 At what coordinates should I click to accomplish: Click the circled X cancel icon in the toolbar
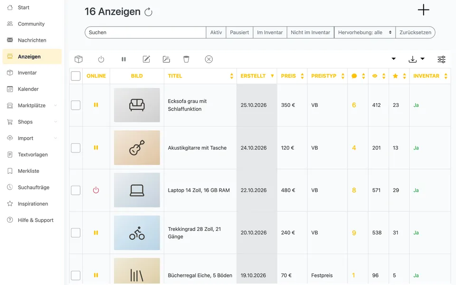coord(209,59)
